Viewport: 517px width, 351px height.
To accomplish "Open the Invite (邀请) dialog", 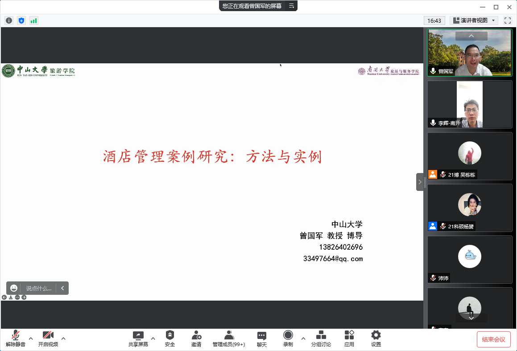I will point(196,339).
